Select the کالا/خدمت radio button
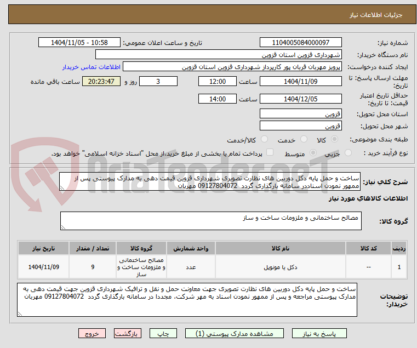 [x=264, y=139]
